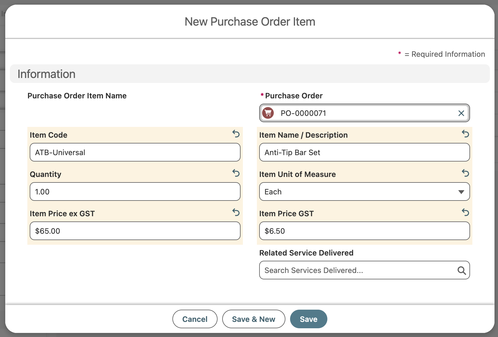Viewport: 498px width, 337px height.
Task: Click the red shopping cart icon
Action: [x=268, y=113]
